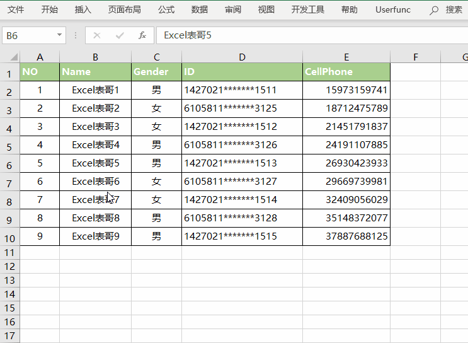Click the 搜索 search box text
Image resolution: width=468 pixels, height=343 pixels.
click(x=454, y=10)
